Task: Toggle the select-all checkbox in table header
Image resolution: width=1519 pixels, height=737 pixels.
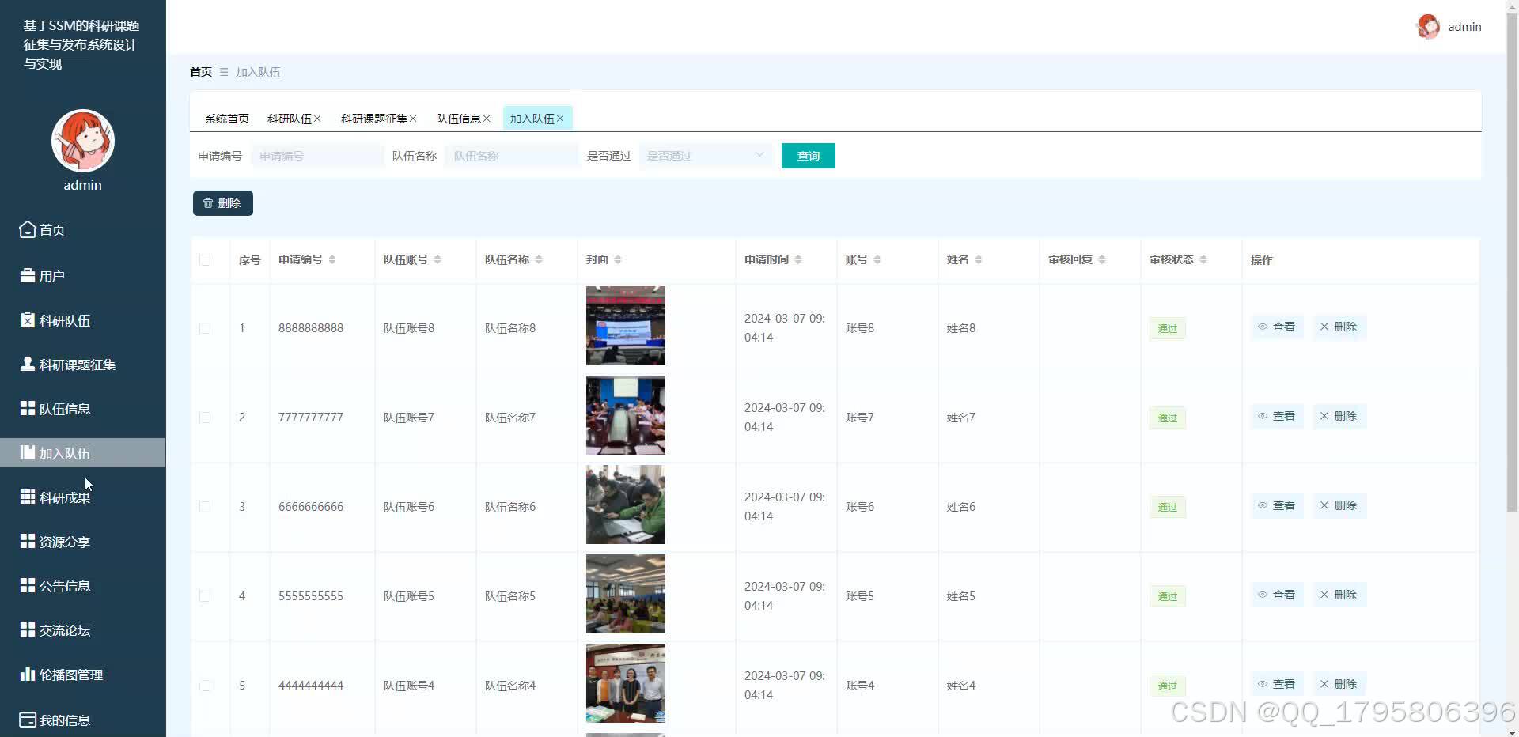Action: click(205, 259)
